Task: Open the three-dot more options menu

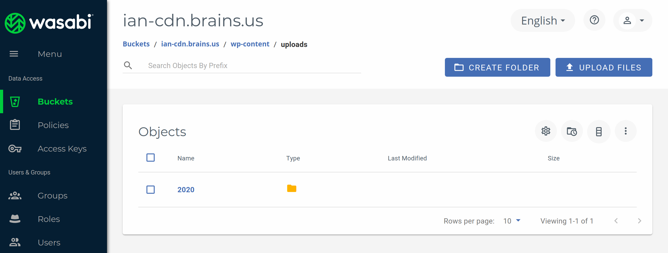Action: click(625, 131)
